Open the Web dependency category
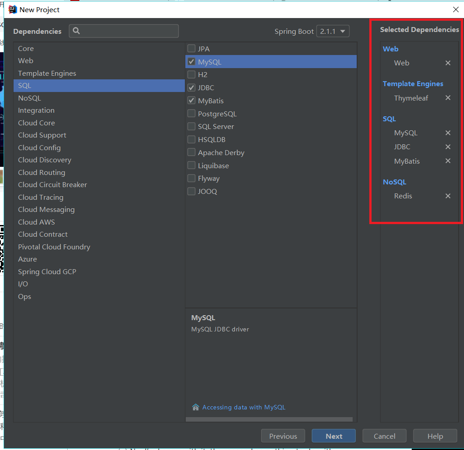Viewport: 464px width, 450px height. (x=99, y=61)
